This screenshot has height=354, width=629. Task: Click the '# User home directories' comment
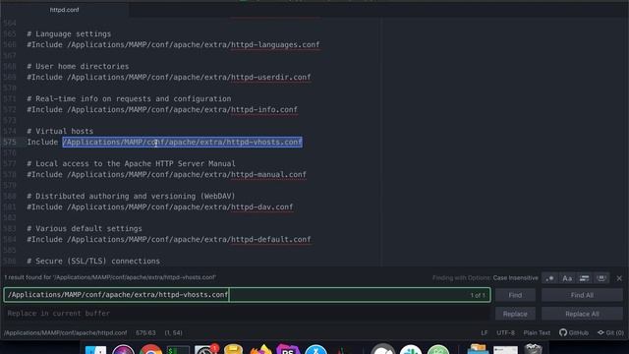78,67
